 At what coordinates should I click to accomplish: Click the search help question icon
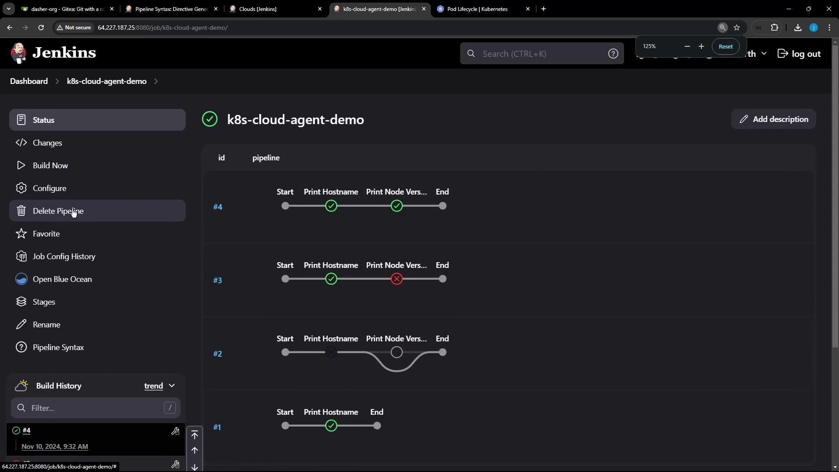click(x=613, y=54)
